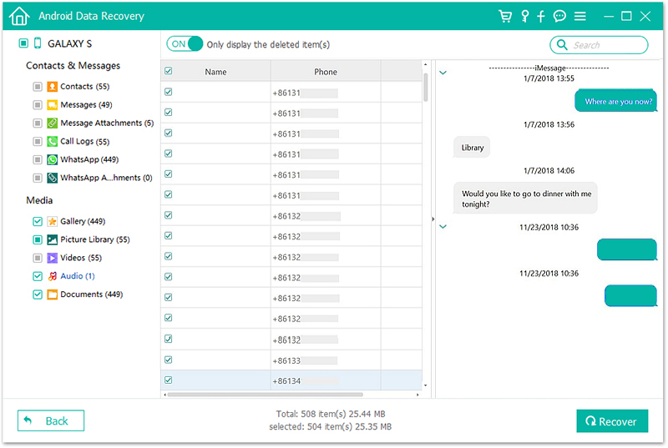Viewport: 668px width, 448px height.
Task: Select the Picture Library icon
Action: pyautogui.click(x=52, y=240)
